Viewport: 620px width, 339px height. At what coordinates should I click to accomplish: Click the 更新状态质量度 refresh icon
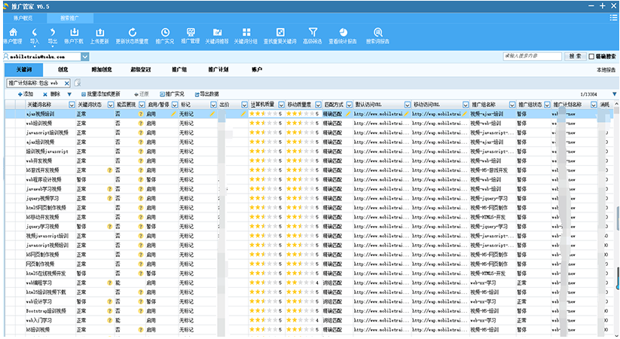tap(133, 35)
